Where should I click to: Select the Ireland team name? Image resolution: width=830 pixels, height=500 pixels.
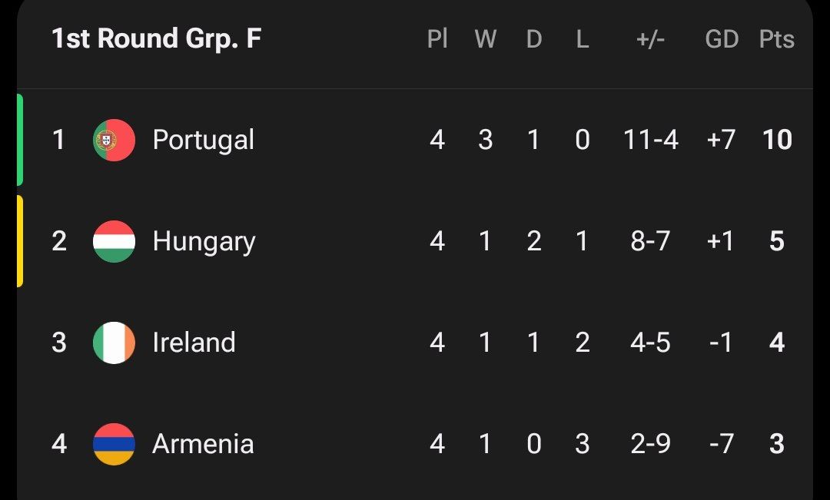194,343
